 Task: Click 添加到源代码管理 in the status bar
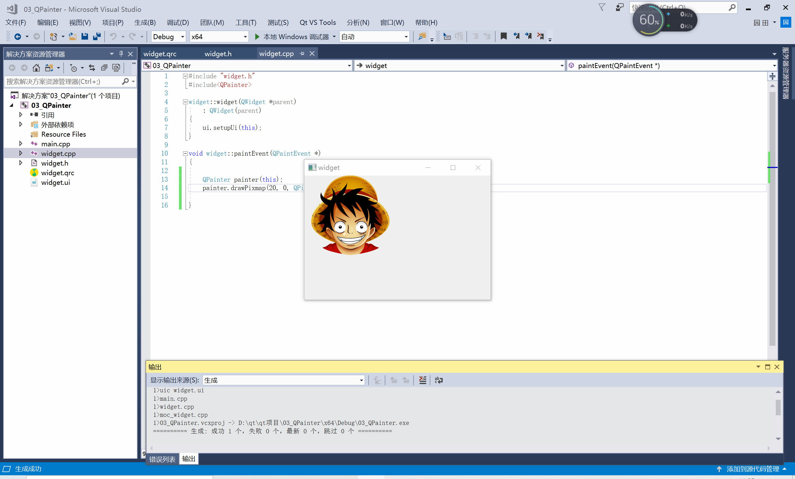click(x=751, y=469)
